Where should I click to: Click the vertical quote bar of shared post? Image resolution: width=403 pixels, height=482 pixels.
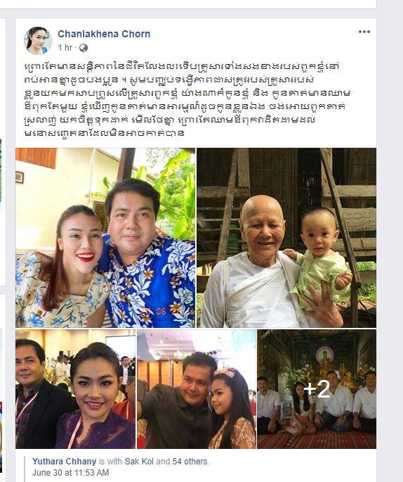pos(25,467)
